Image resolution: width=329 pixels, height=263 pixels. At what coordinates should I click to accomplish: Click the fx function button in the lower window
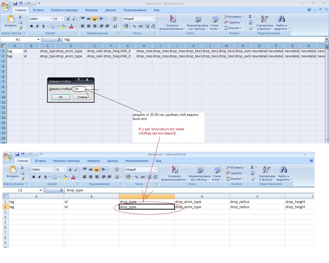point(61,190)
